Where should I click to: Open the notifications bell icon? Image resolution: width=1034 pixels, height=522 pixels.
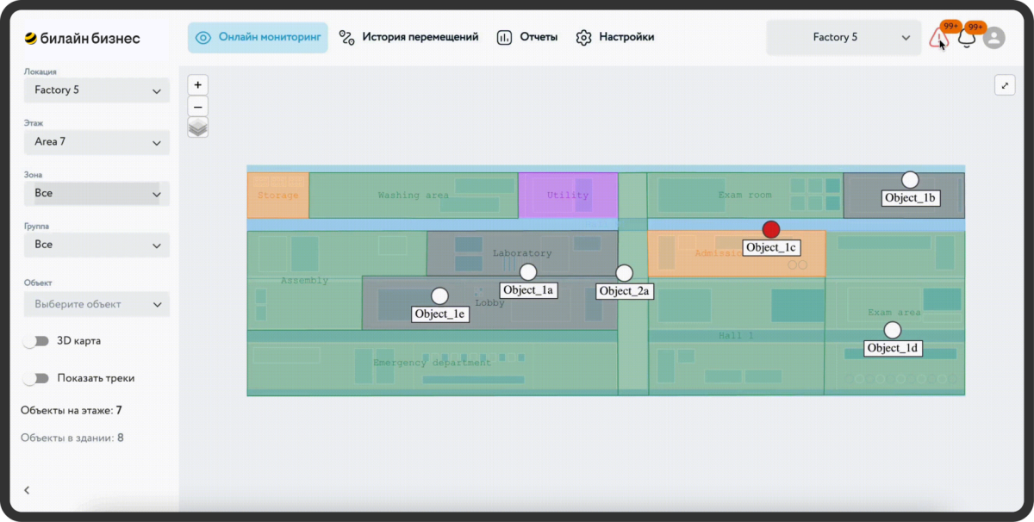pos(966,38)
